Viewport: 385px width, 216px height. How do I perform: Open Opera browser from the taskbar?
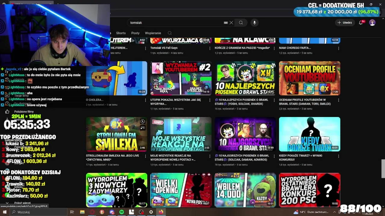[92, 212]
